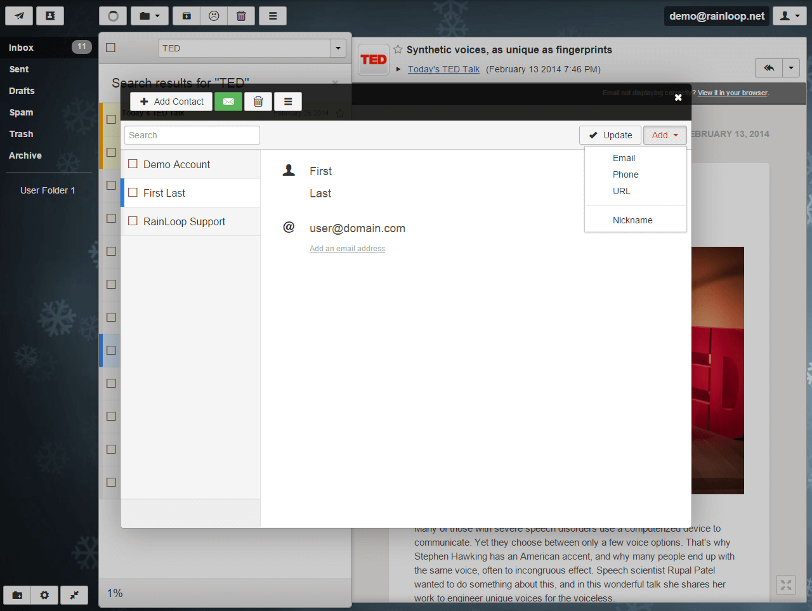
Task: Check the Demo Account contact checkbox
Action: pyautogui.click(x=133, y=164)
